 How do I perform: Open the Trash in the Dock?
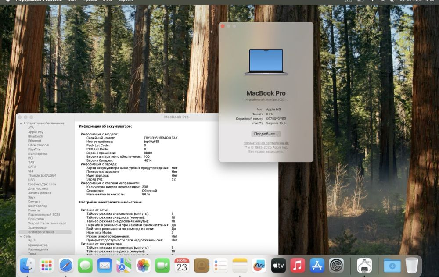[x=412, y=265]
